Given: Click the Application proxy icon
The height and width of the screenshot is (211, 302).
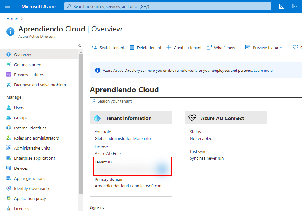Looking at the screenshot, I should (9, 198).
